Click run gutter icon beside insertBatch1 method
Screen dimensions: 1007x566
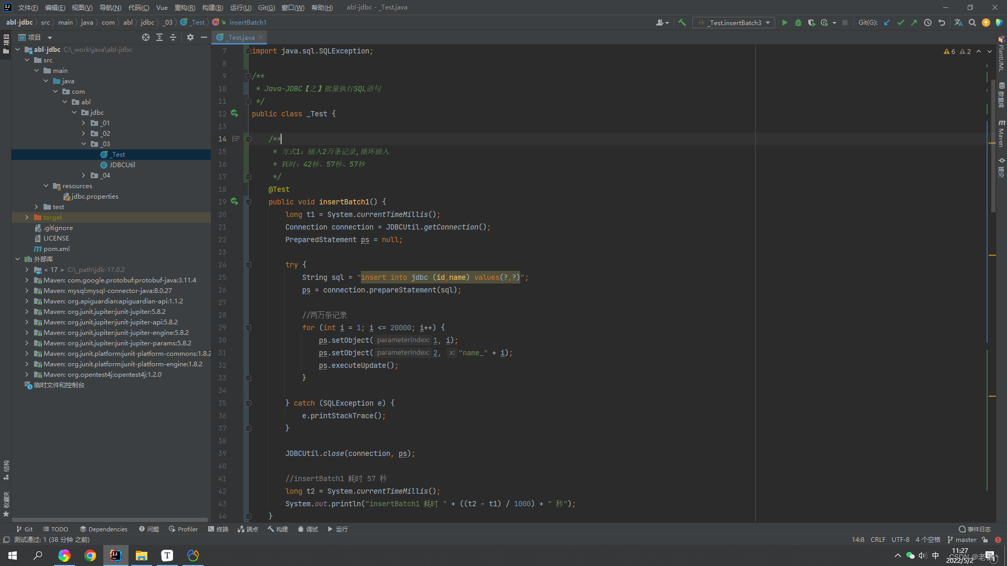(234, 201)
